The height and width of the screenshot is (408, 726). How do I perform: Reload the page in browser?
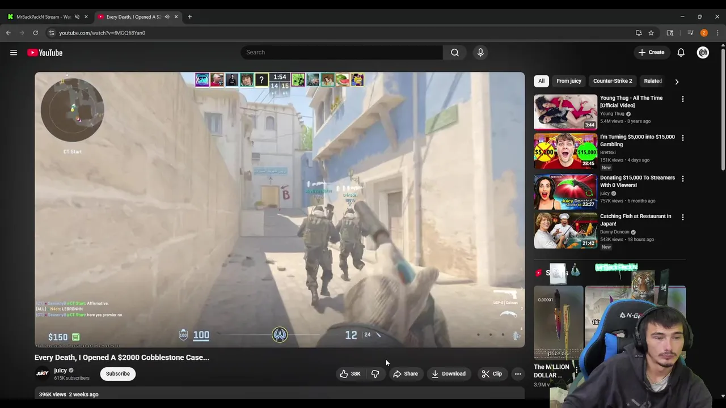click(35, 33)
